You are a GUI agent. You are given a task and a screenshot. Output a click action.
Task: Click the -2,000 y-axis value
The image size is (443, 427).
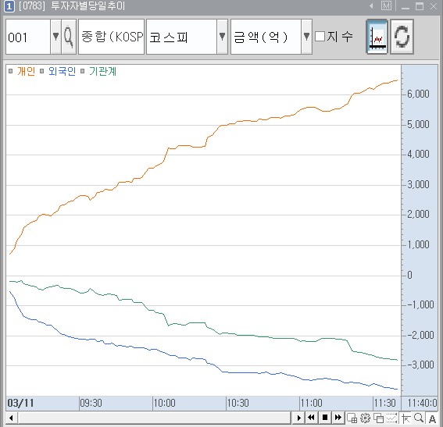coord(420,335)
